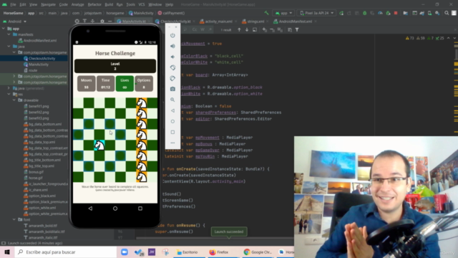Click the Profiler gauge icon
This screenshot has width=458, height=258.
pos(380,13)
